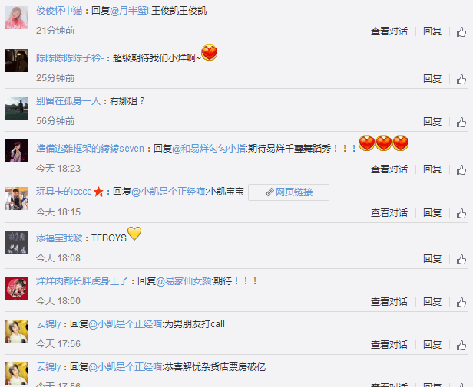Thumbs-up the 为男朋友打call comment
The image size is (473, 387).
(x=461, y=345)
